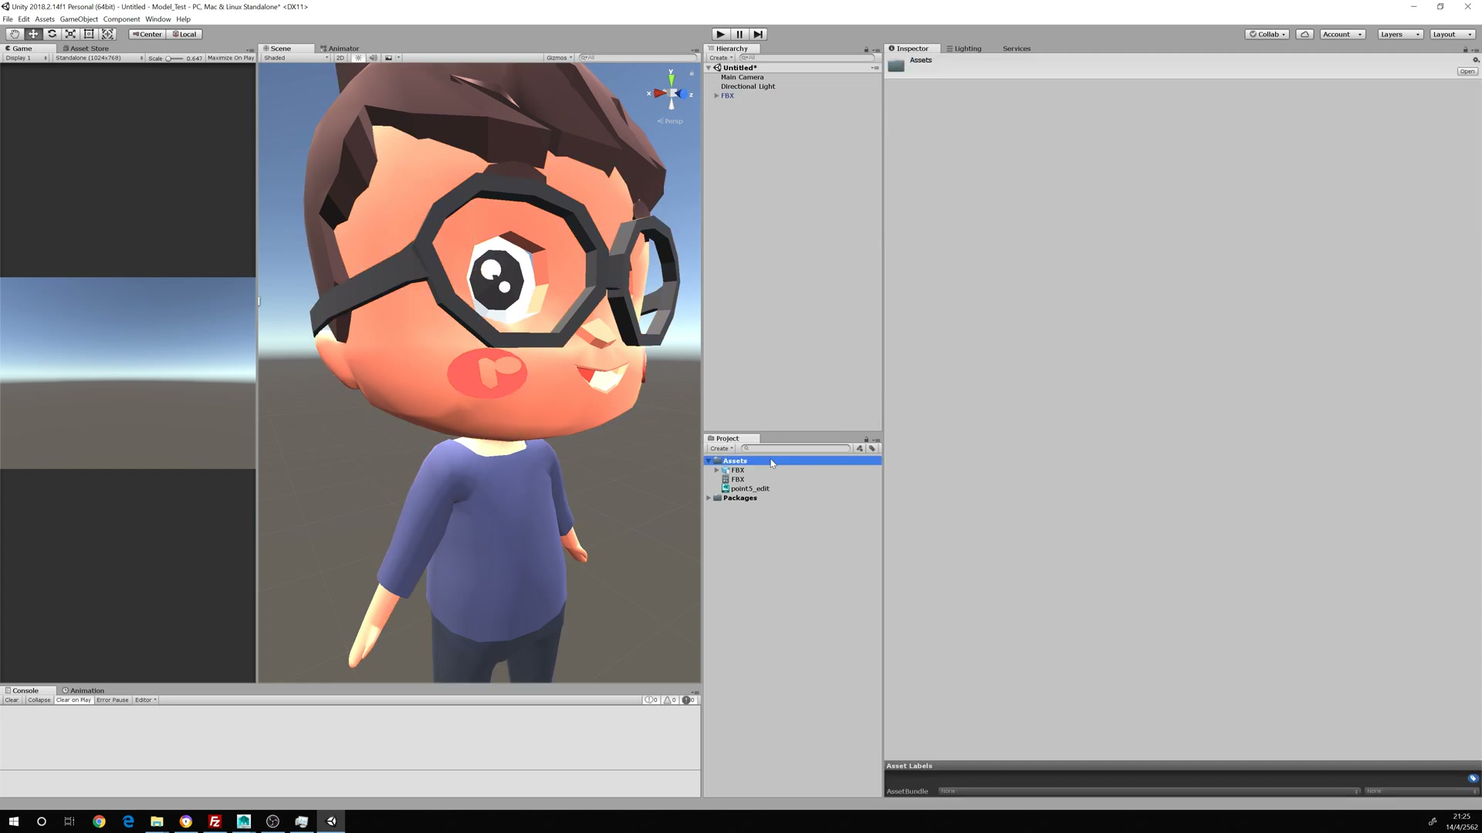Open the Display 1 dropdown
The image size is (1482, 833).
pos(26,58)
